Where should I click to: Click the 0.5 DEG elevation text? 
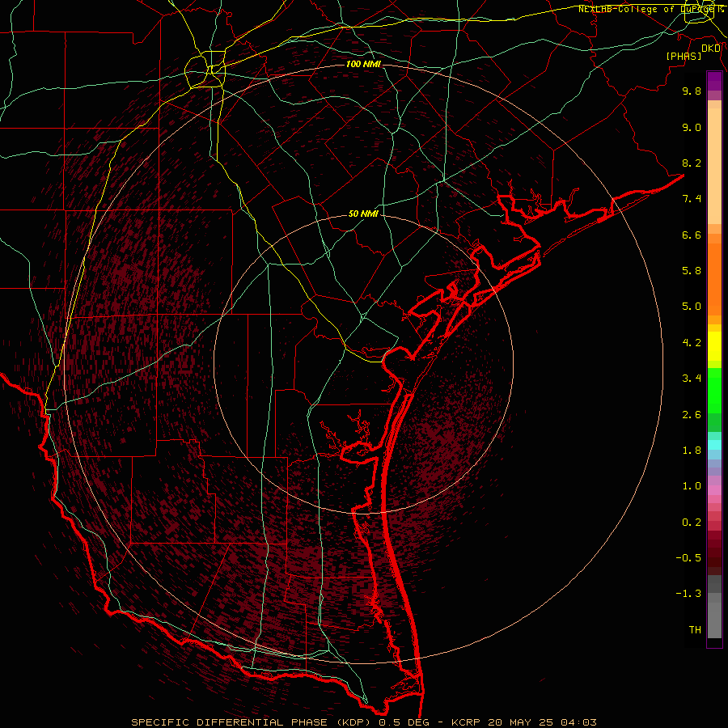(404, 722)
